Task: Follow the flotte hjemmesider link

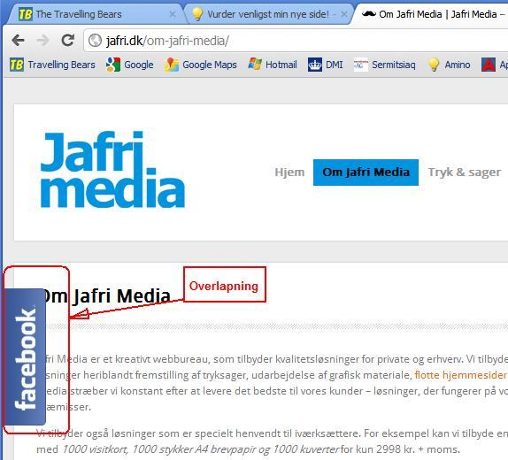Action: pos(460,375)
